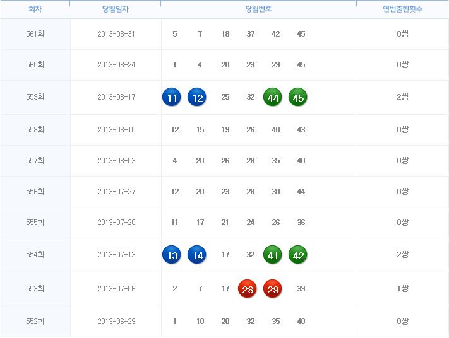Click number 18 in round 561 row

coord(225,34)
